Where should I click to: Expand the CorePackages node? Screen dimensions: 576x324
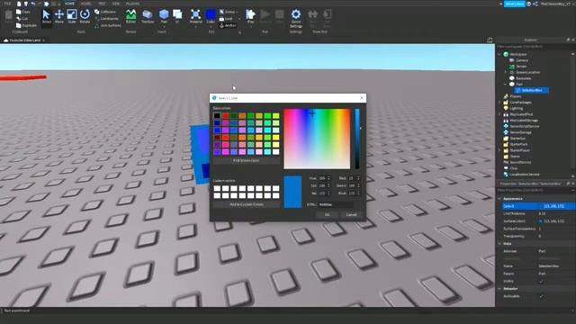pyautogui.click(x=499, y=102)
